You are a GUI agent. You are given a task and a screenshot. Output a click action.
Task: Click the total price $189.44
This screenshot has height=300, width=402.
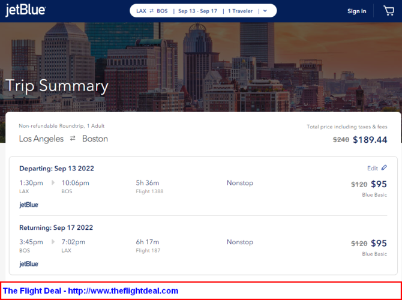[x=370, y=140]
